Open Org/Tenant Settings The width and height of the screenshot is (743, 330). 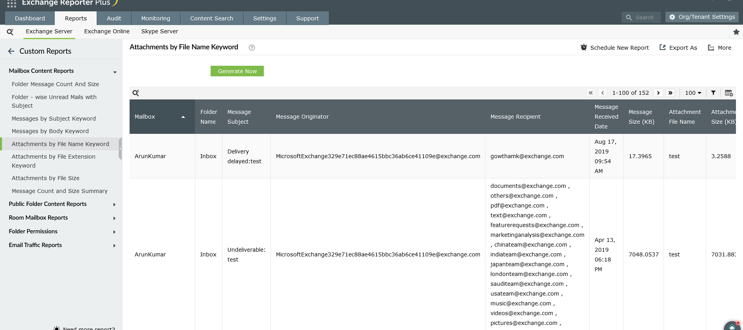tap(702, 17)
